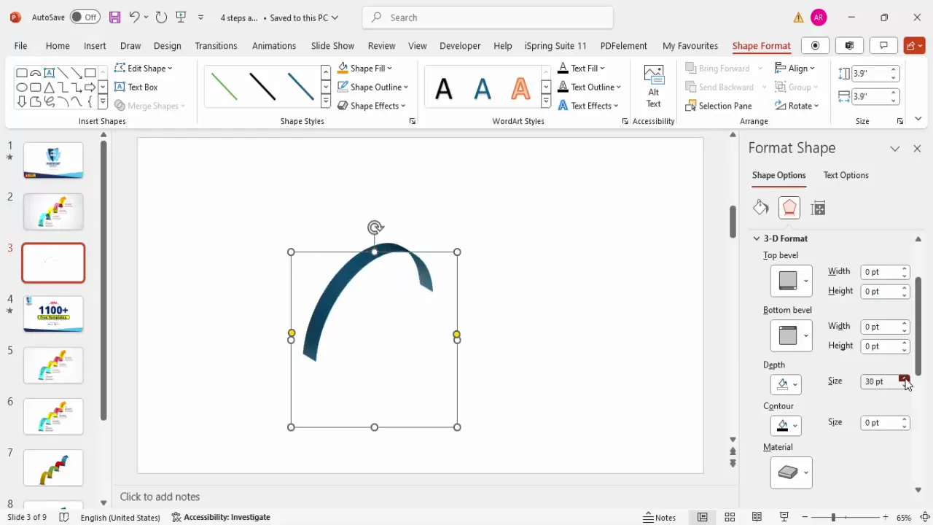
Task: Open Text Effects dropdown
Action: [x=589, y=106]
